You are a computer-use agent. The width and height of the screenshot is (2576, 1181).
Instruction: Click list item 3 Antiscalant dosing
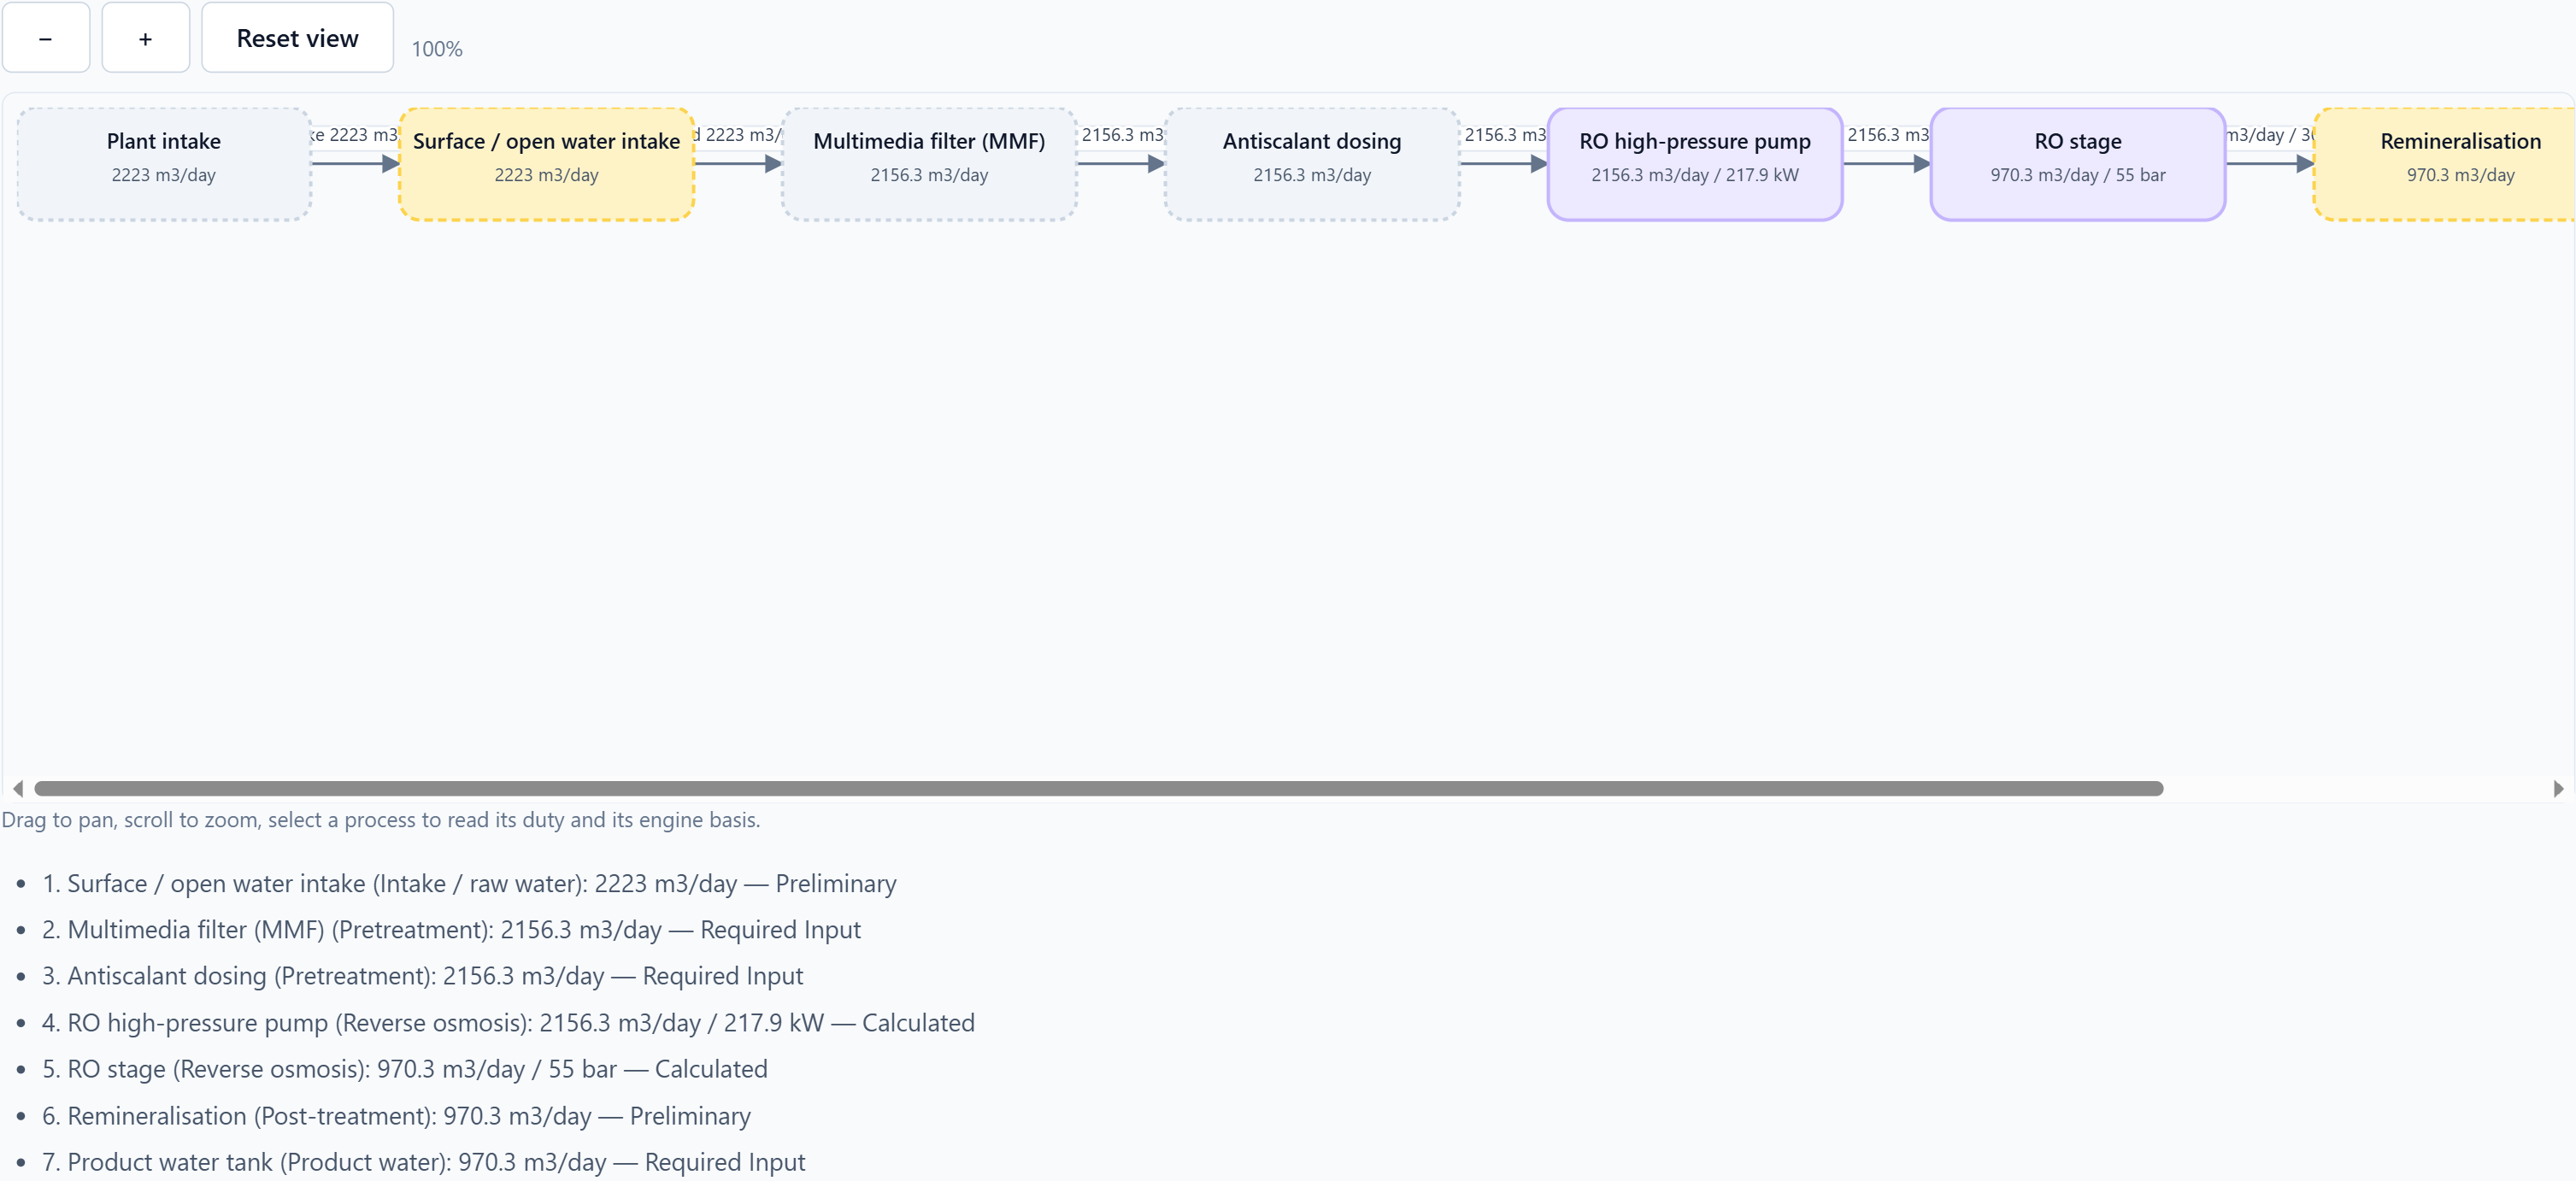point(422,976)
